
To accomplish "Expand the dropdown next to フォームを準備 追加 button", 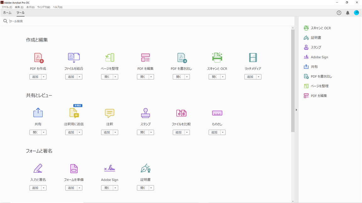I will point(80,188).
